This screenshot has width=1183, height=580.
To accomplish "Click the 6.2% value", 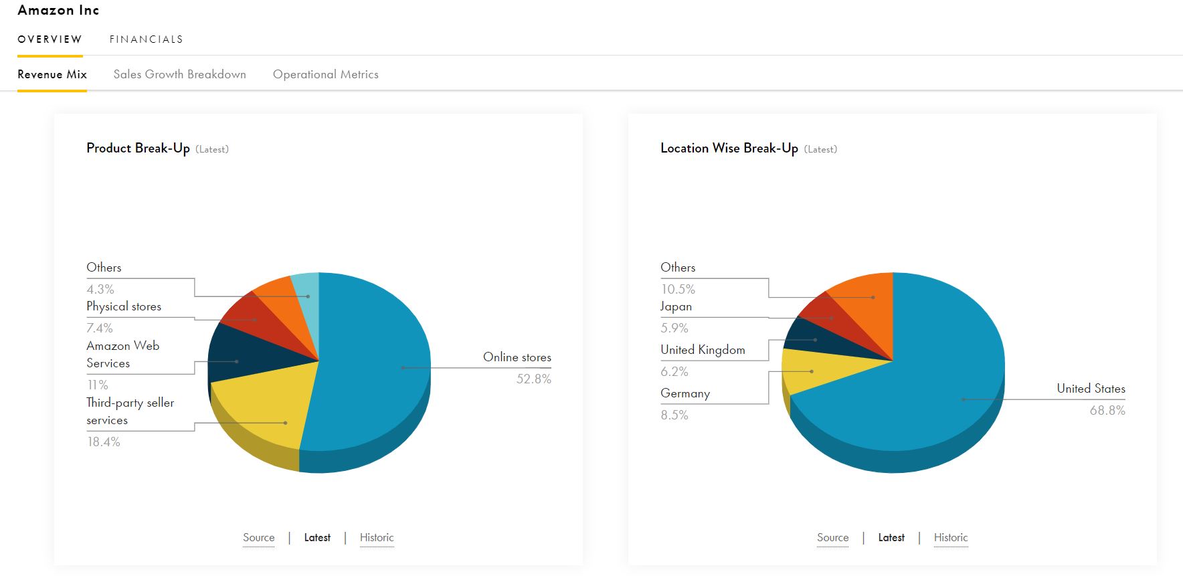I will pos(674,372).
